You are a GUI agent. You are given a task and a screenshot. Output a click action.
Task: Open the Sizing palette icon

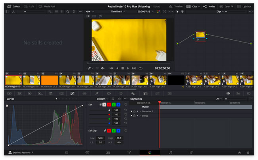[158, 93]
